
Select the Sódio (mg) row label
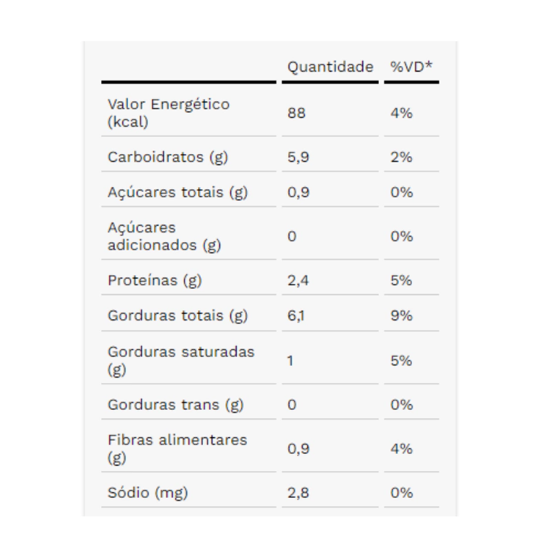[x=148, y=492]
